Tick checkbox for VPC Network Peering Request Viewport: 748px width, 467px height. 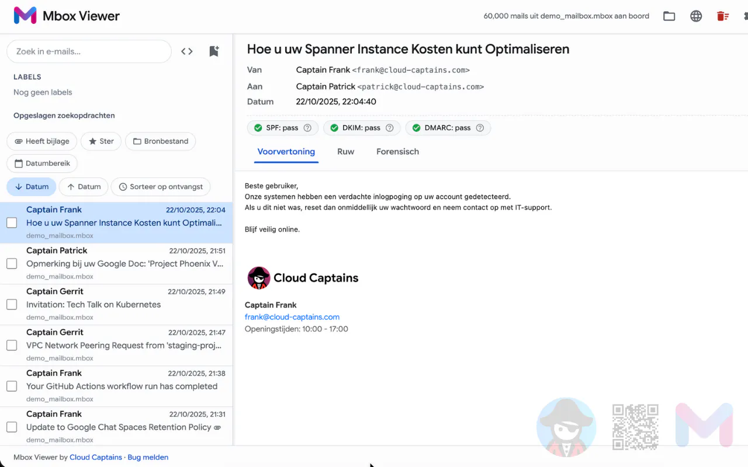click(12, 345)
